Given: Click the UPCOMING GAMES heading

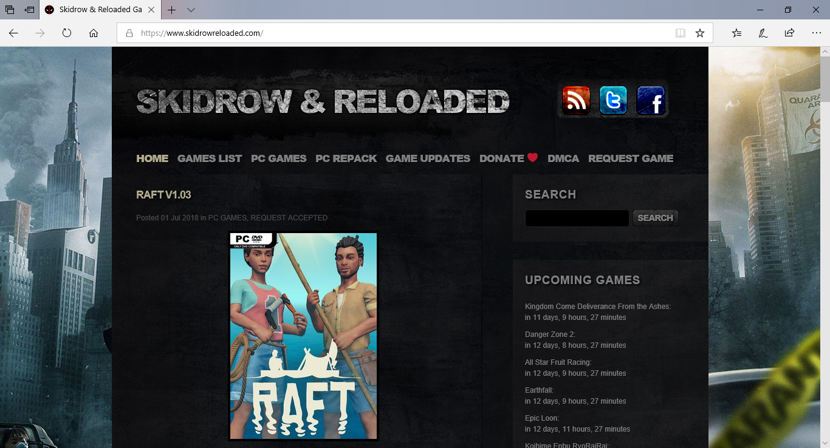Looking at the screenshot, I should (x=583, y=280).
